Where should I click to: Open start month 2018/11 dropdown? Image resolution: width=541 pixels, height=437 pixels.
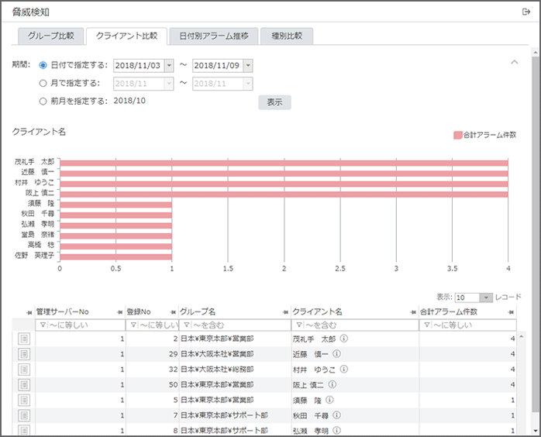click(169, 84)
